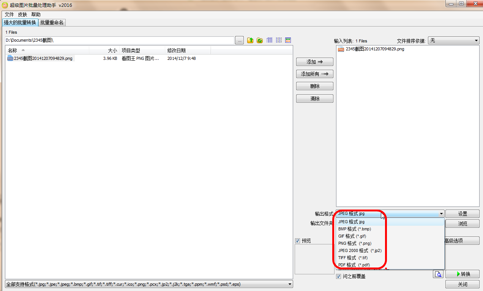Open 高级选项 button

462,241
